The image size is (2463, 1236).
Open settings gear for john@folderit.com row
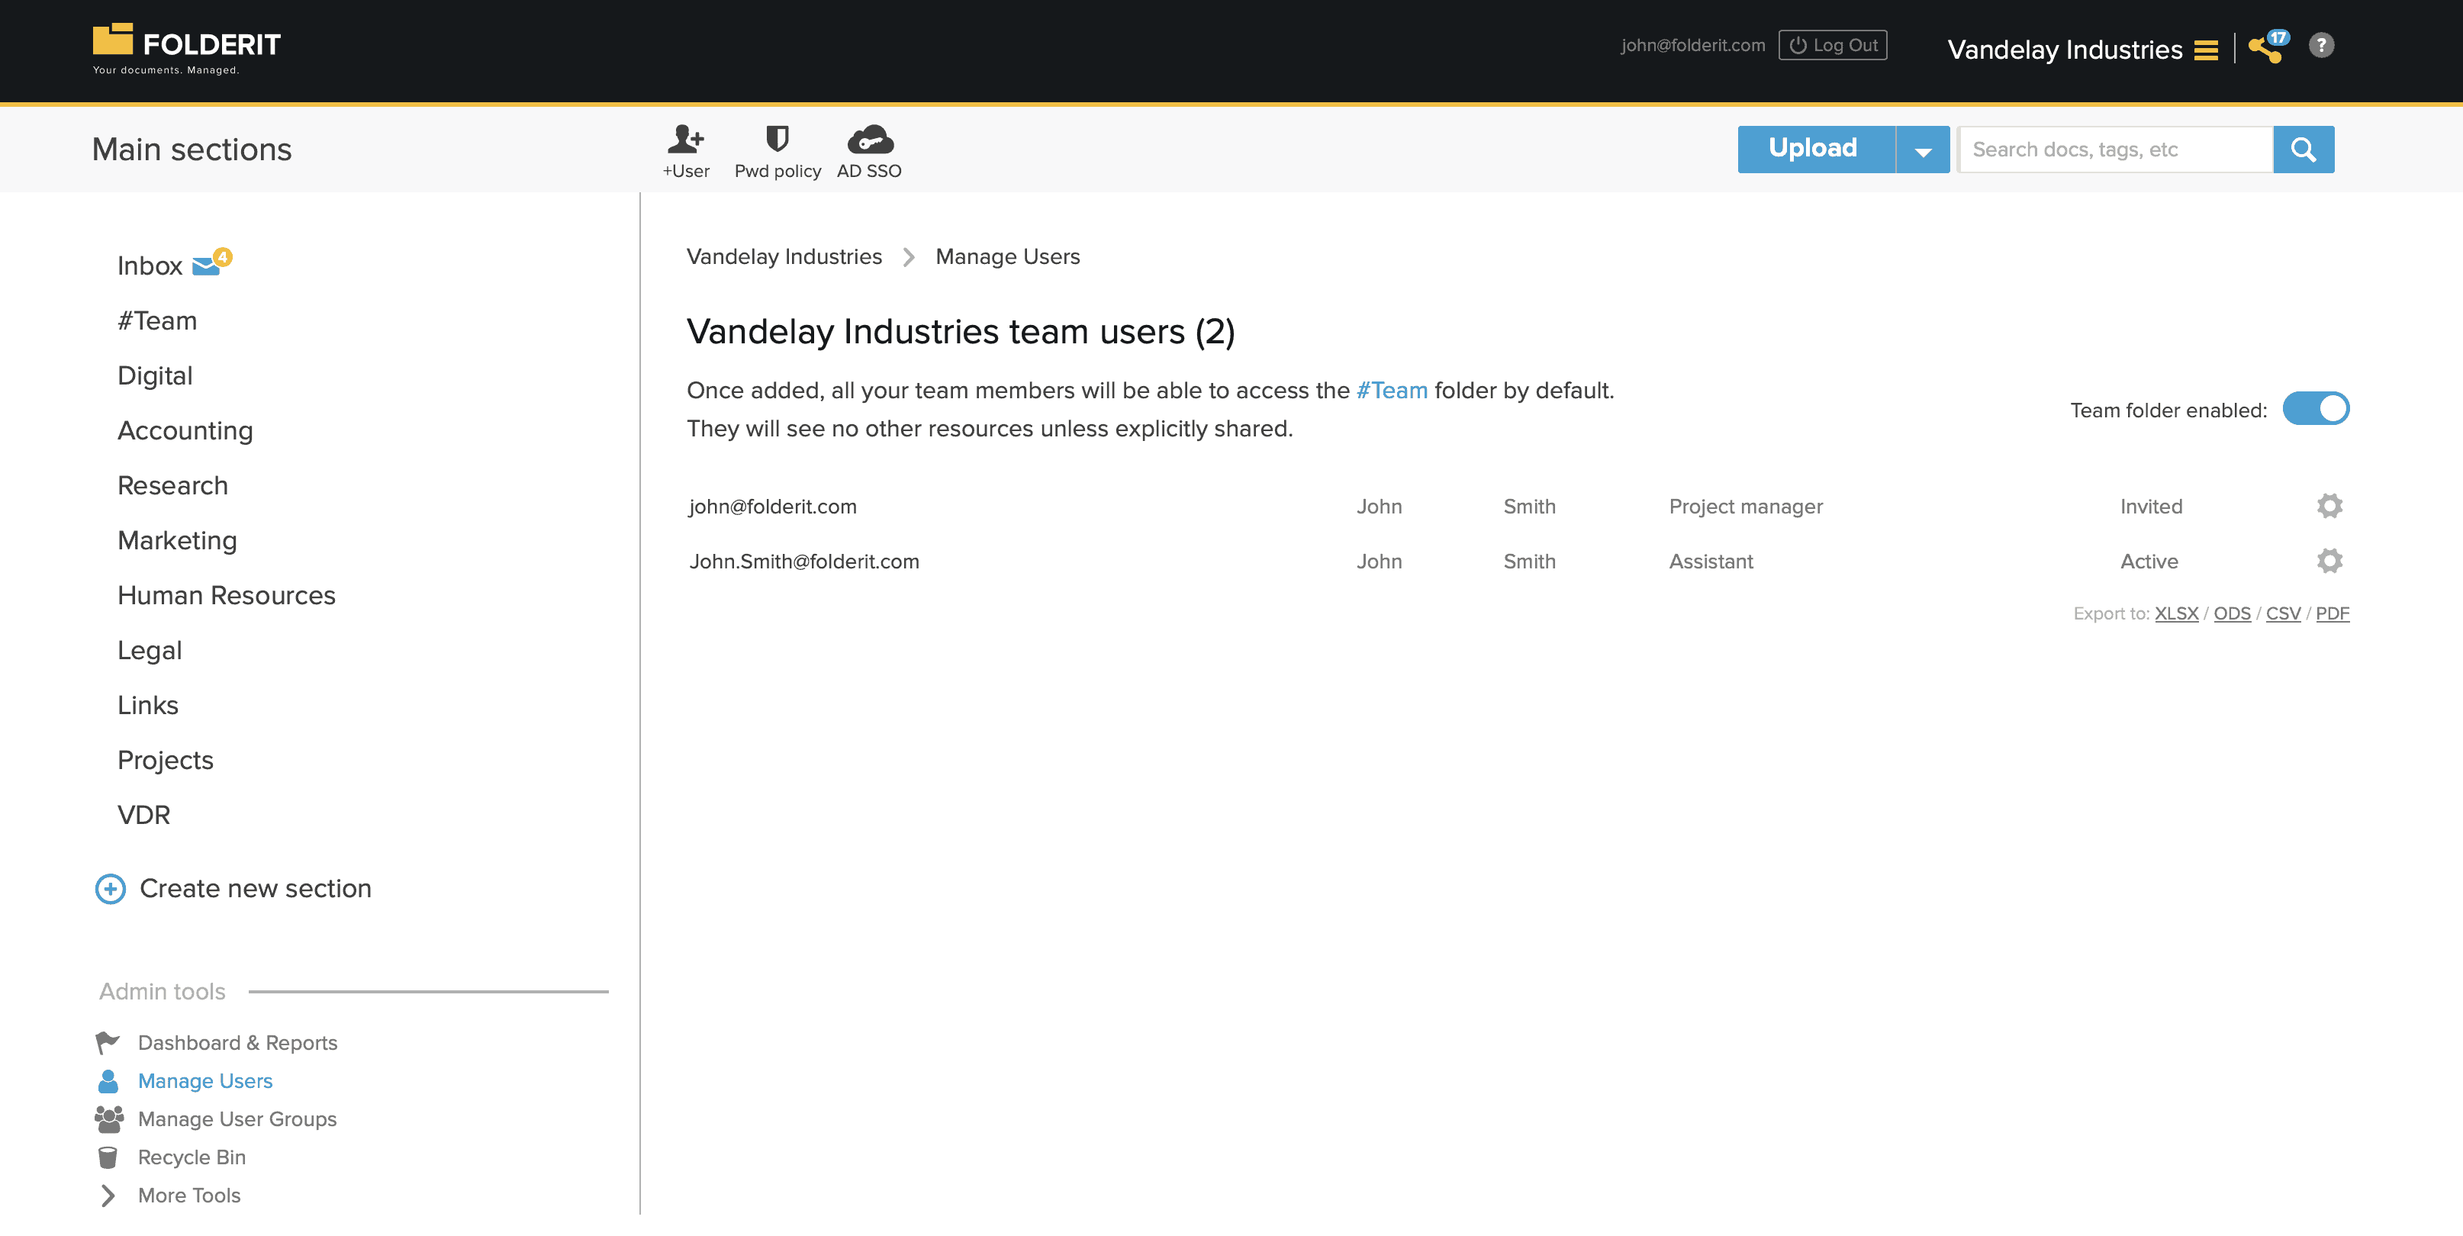coord(2329,506)
